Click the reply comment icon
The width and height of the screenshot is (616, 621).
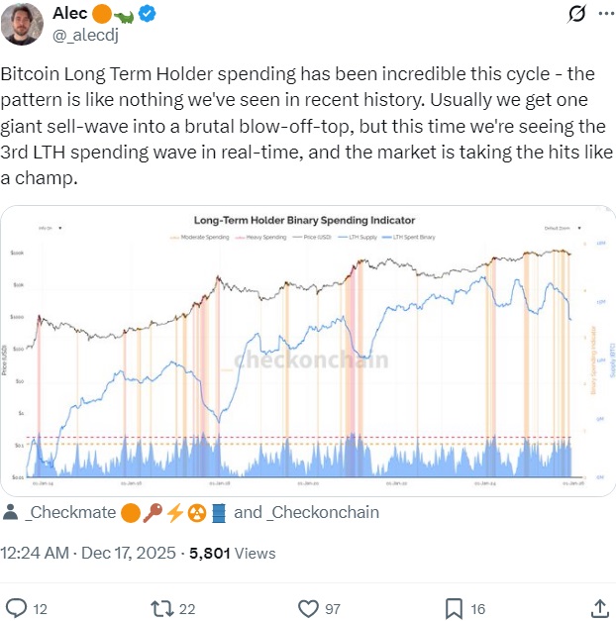(17, 607)
